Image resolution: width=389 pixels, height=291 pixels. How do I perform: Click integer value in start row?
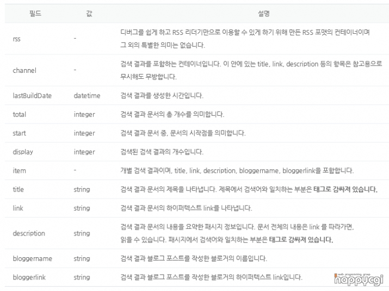point(84,133)
